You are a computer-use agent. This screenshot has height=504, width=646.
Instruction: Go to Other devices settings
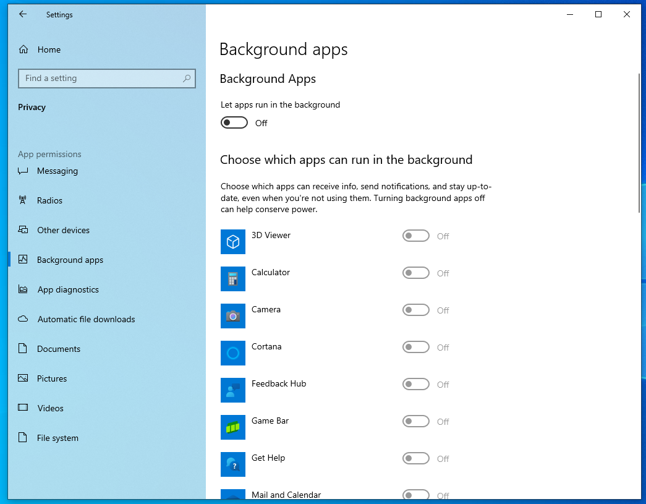point(107,230)
